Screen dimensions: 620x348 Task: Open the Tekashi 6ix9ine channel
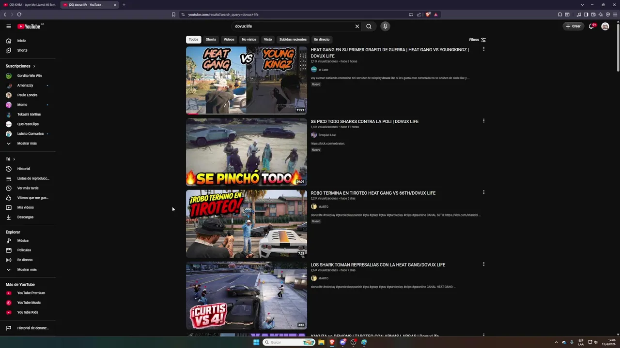coord(28,115)
